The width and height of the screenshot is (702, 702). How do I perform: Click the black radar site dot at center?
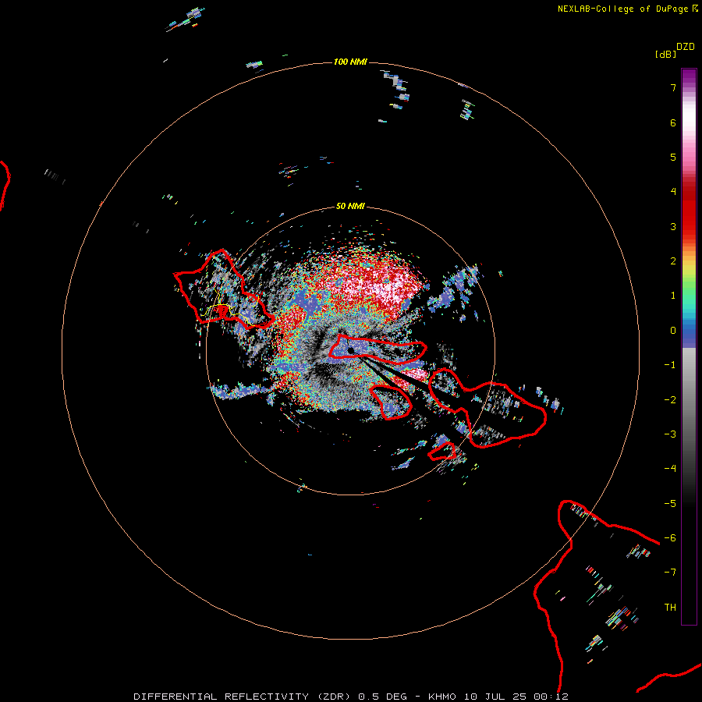click(350, 350)
